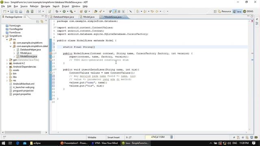The height and width of the screenshot is (146, 260).
Task: Click the Back navigation arrow icon
Action: click(x=157, y=11)
